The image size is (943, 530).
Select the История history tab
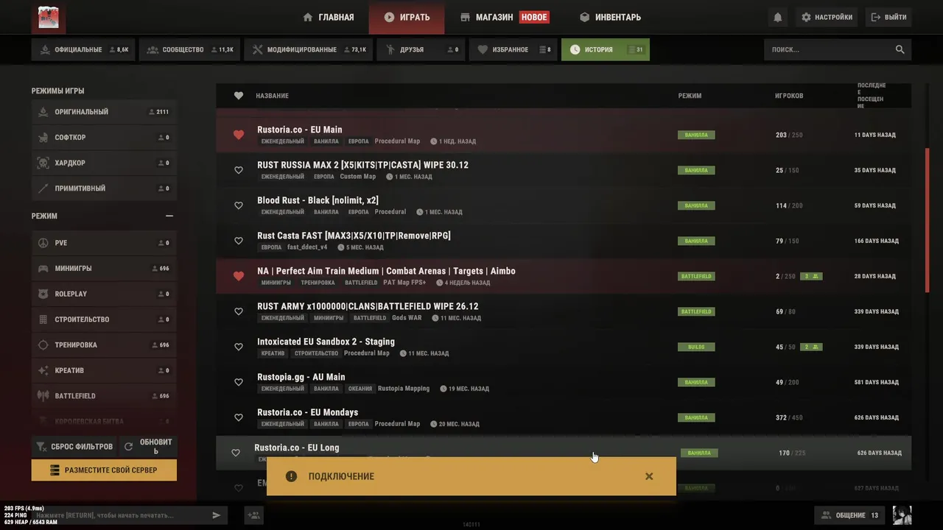[605, 49]
